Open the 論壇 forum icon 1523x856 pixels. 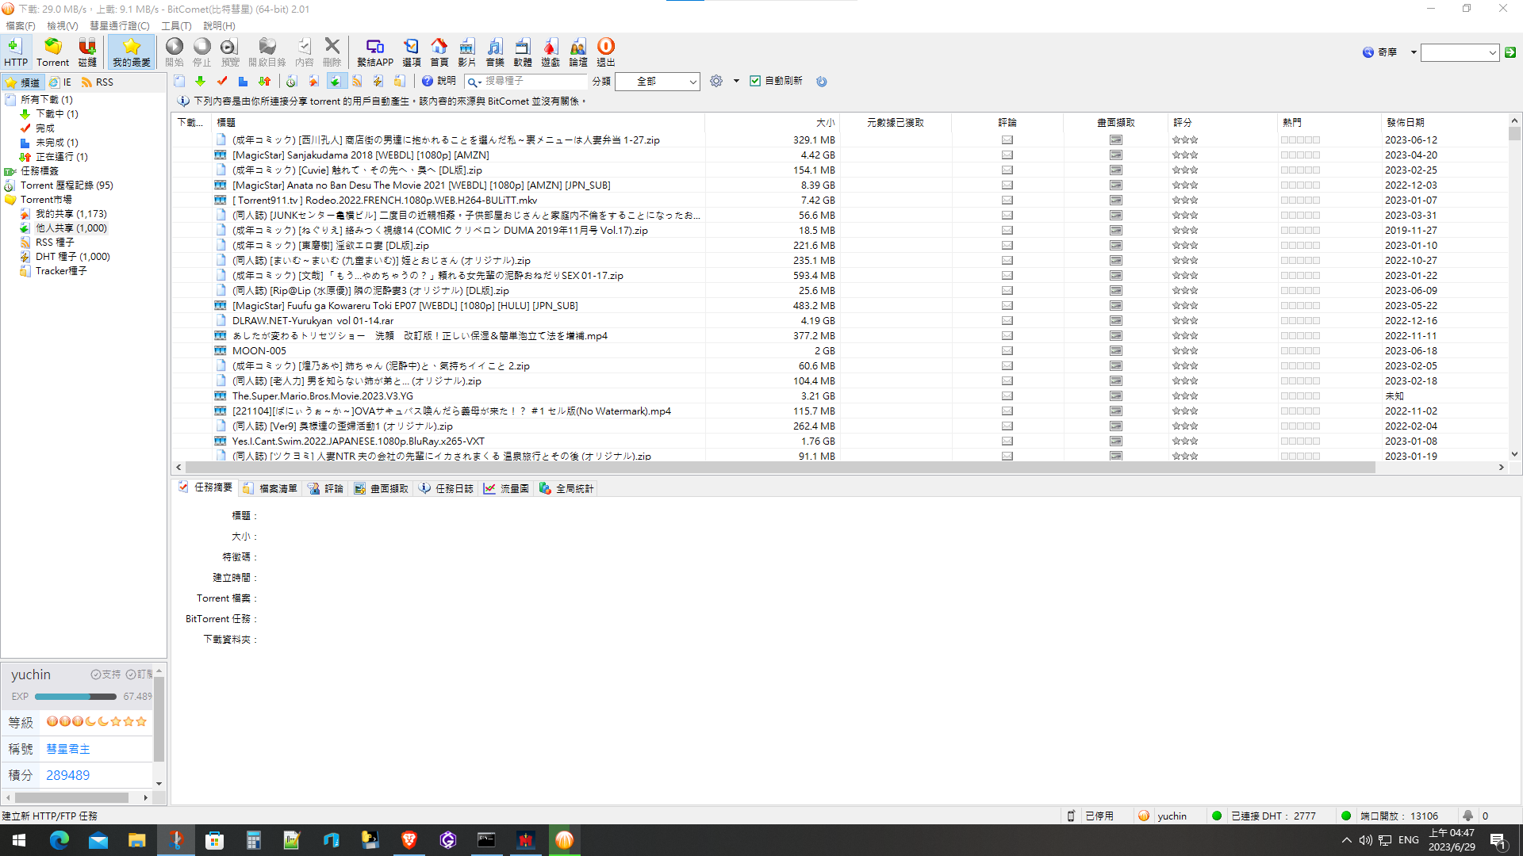(x=578, y=52)
